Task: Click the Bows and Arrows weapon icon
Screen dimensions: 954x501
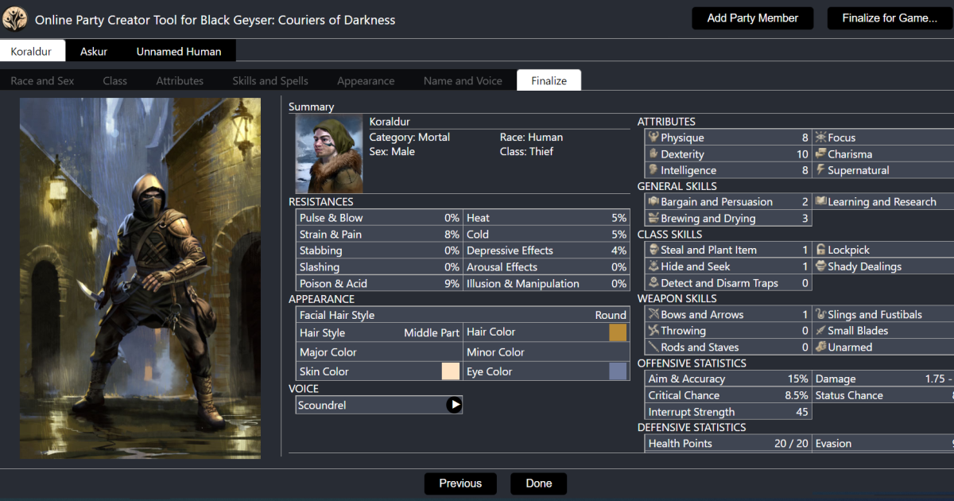Action: coord(653,315)
